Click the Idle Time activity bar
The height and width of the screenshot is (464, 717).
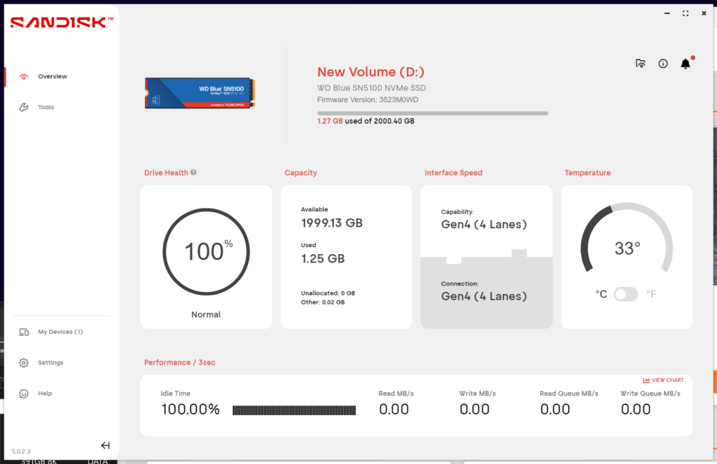click(x=294, y=410)
